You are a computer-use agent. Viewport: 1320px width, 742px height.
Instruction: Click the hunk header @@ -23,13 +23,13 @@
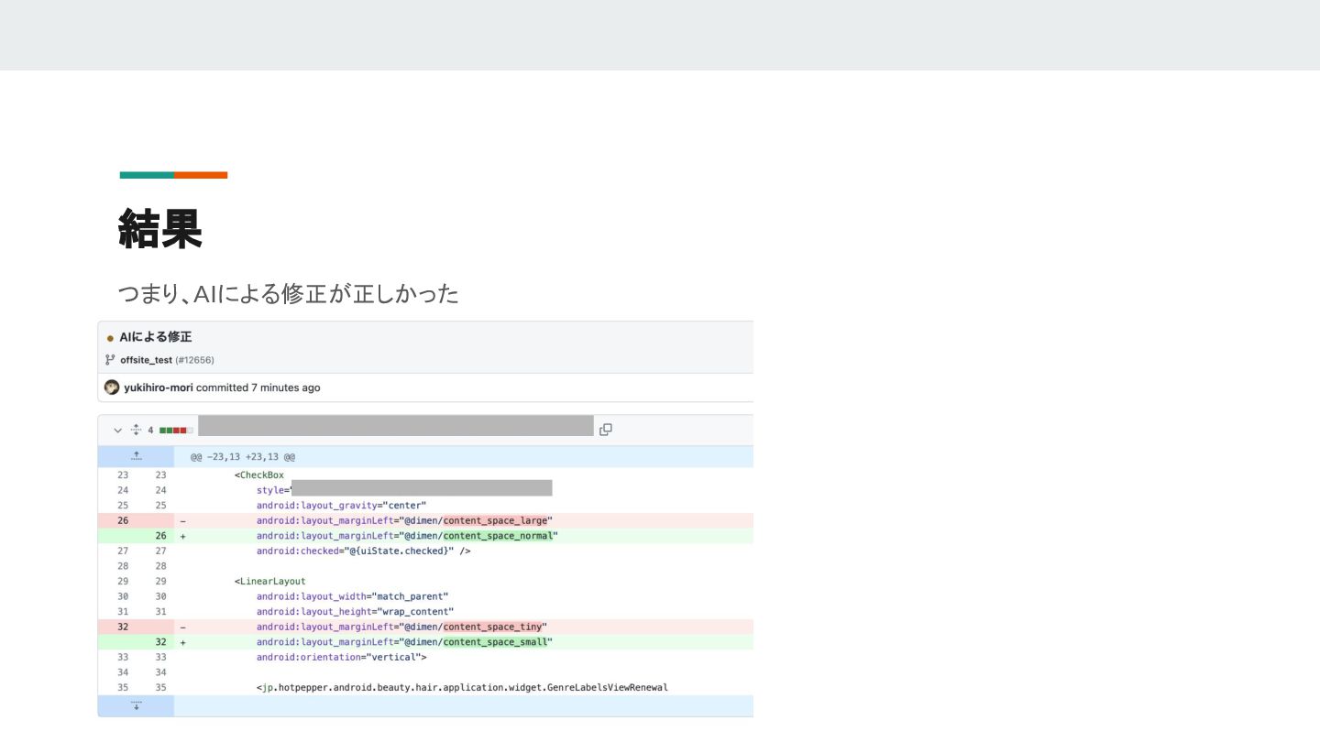pos(242,456)
